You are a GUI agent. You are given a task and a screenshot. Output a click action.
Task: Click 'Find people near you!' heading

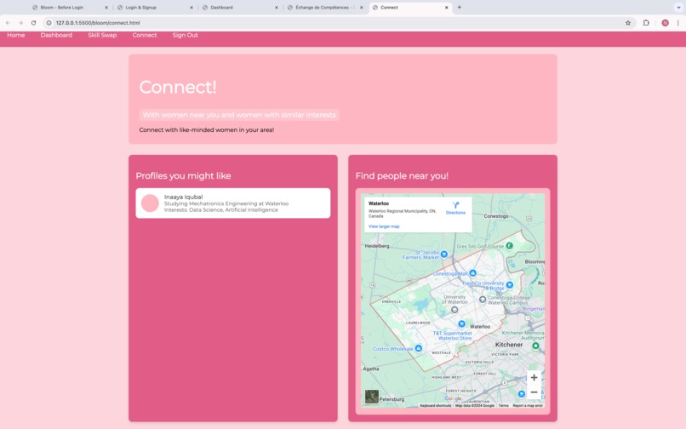(x=402, y=175)
